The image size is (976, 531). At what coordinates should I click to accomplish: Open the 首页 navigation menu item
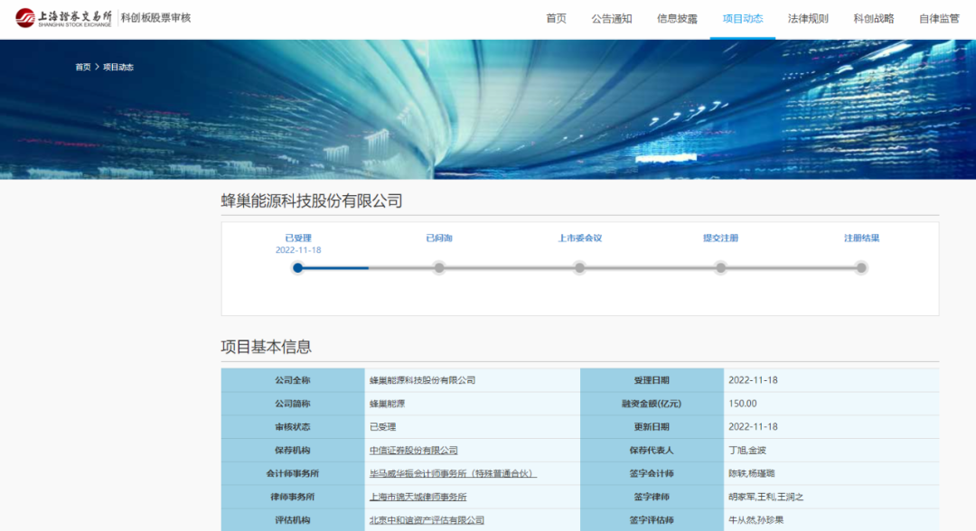point(556,19)
